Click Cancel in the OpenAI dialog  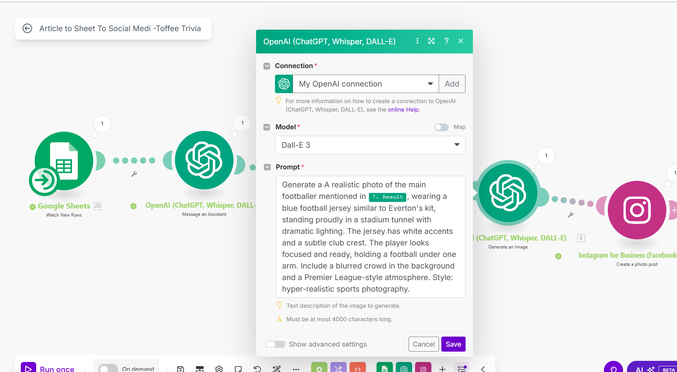[424, 344]
